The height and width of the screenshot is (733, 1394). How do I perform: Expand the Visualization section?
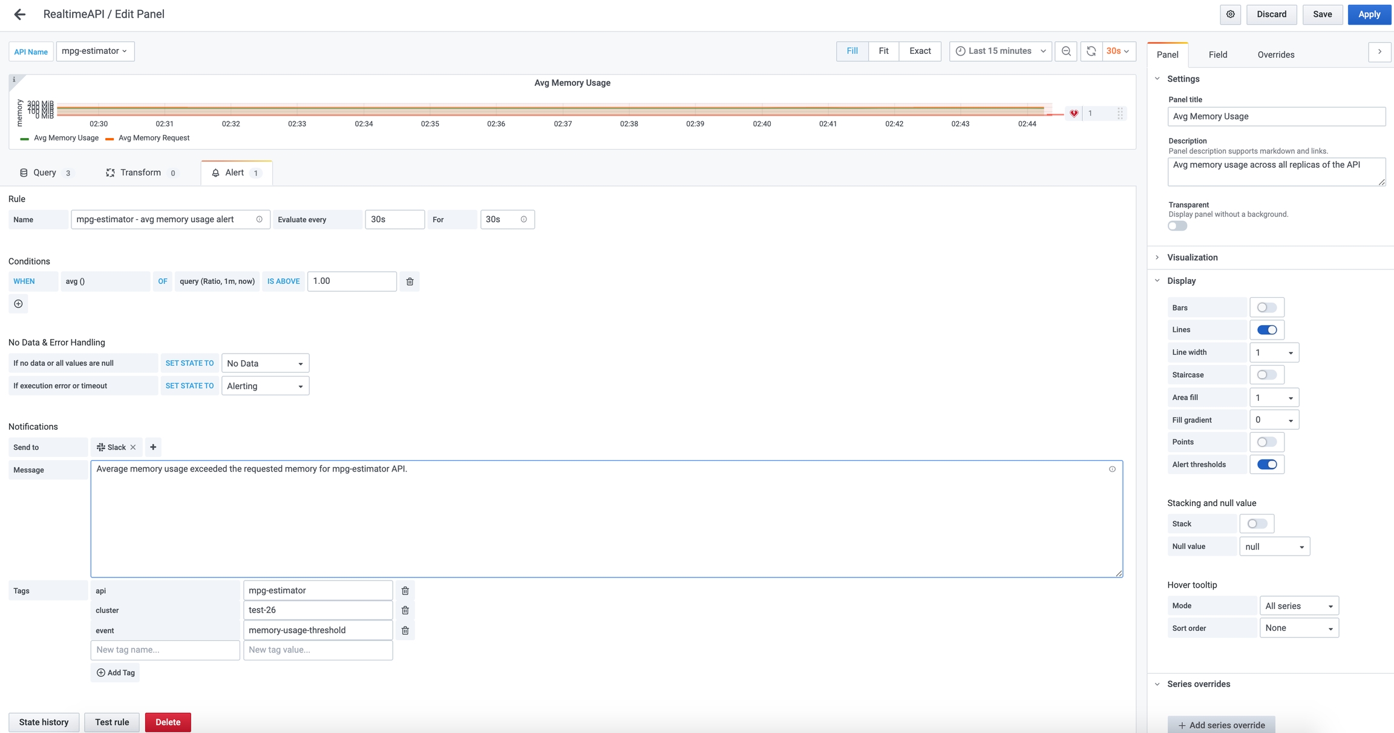1192,257
